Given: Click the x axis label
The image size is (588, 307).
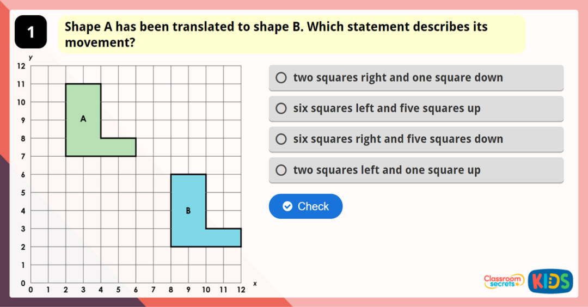Looking at the screenshot, I should [255, 284].
